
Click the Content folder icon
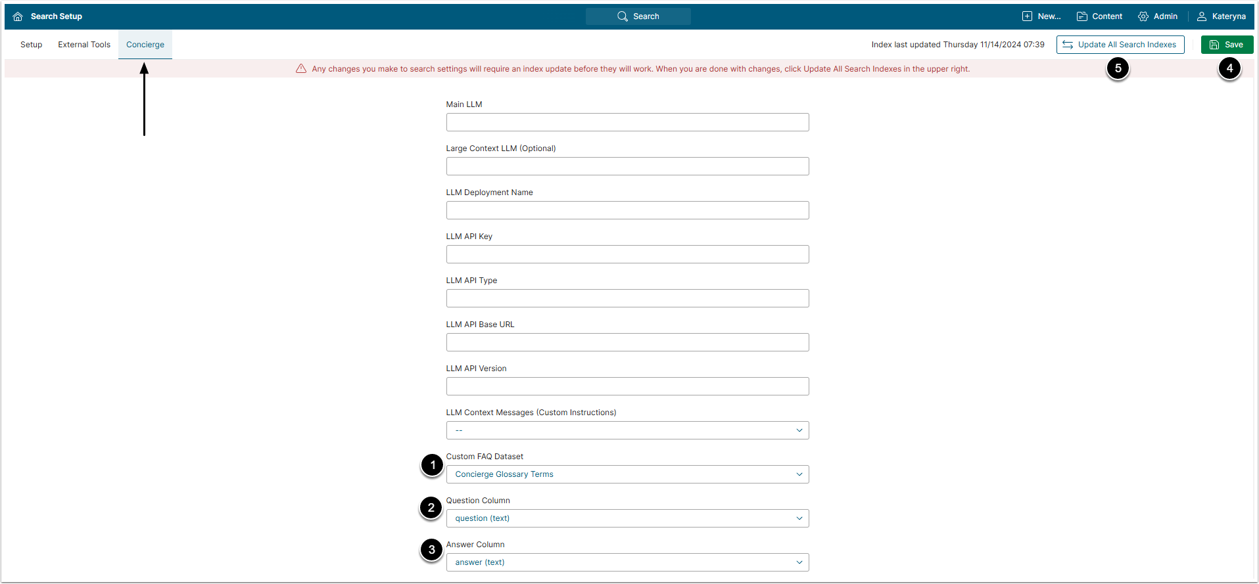click(1081, 16)
